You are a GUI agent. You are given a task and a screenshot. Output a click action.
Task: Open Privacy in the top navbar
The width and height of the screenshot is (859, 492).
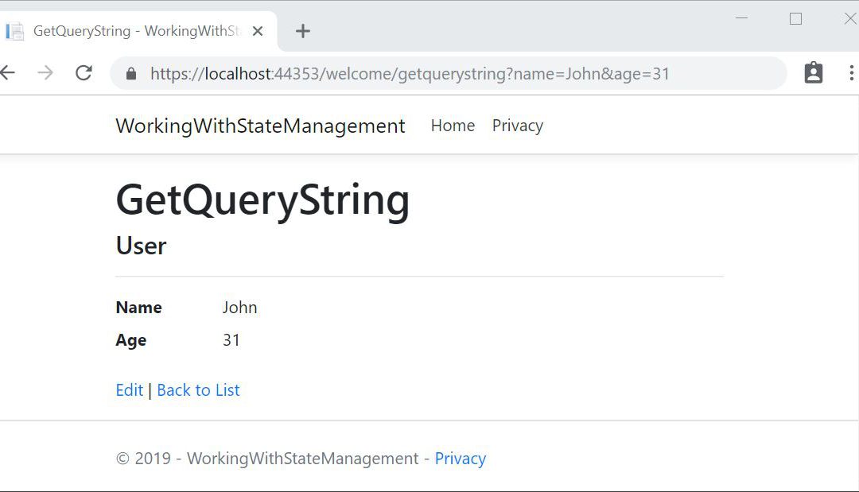(x=517, y=126)
